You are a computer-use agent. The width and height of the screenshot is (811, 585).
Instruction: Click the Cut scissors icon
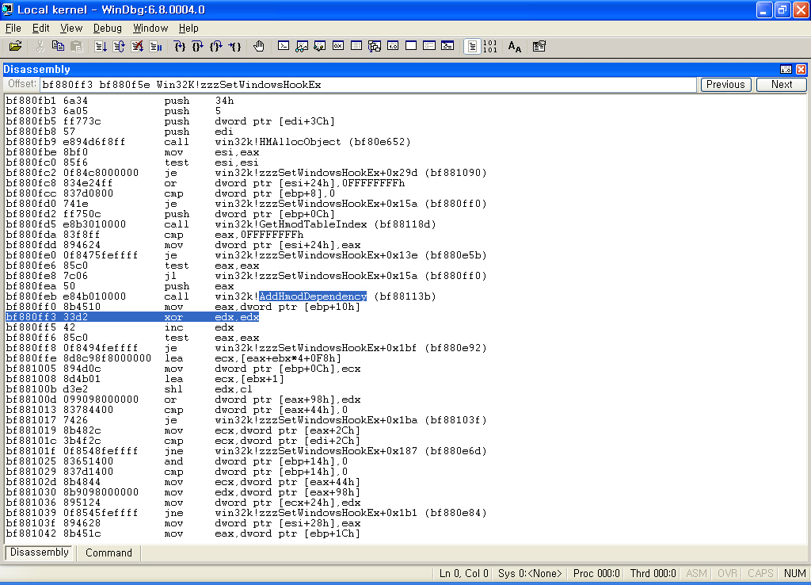pyautogui.click(x=40, y=47)
